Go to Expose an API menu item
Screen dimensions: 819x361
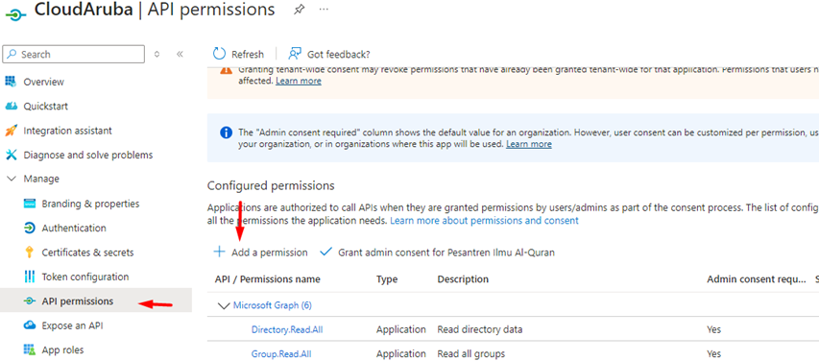coord(73,325)
